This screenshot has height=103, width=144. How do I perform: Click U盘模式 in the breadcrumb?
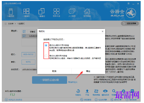click(21, 24)
